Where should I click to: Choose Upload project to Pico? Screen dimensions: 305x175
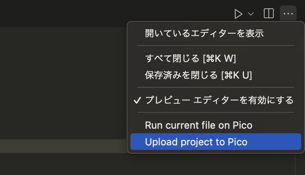pyautogui.click(x=196, y=142)
